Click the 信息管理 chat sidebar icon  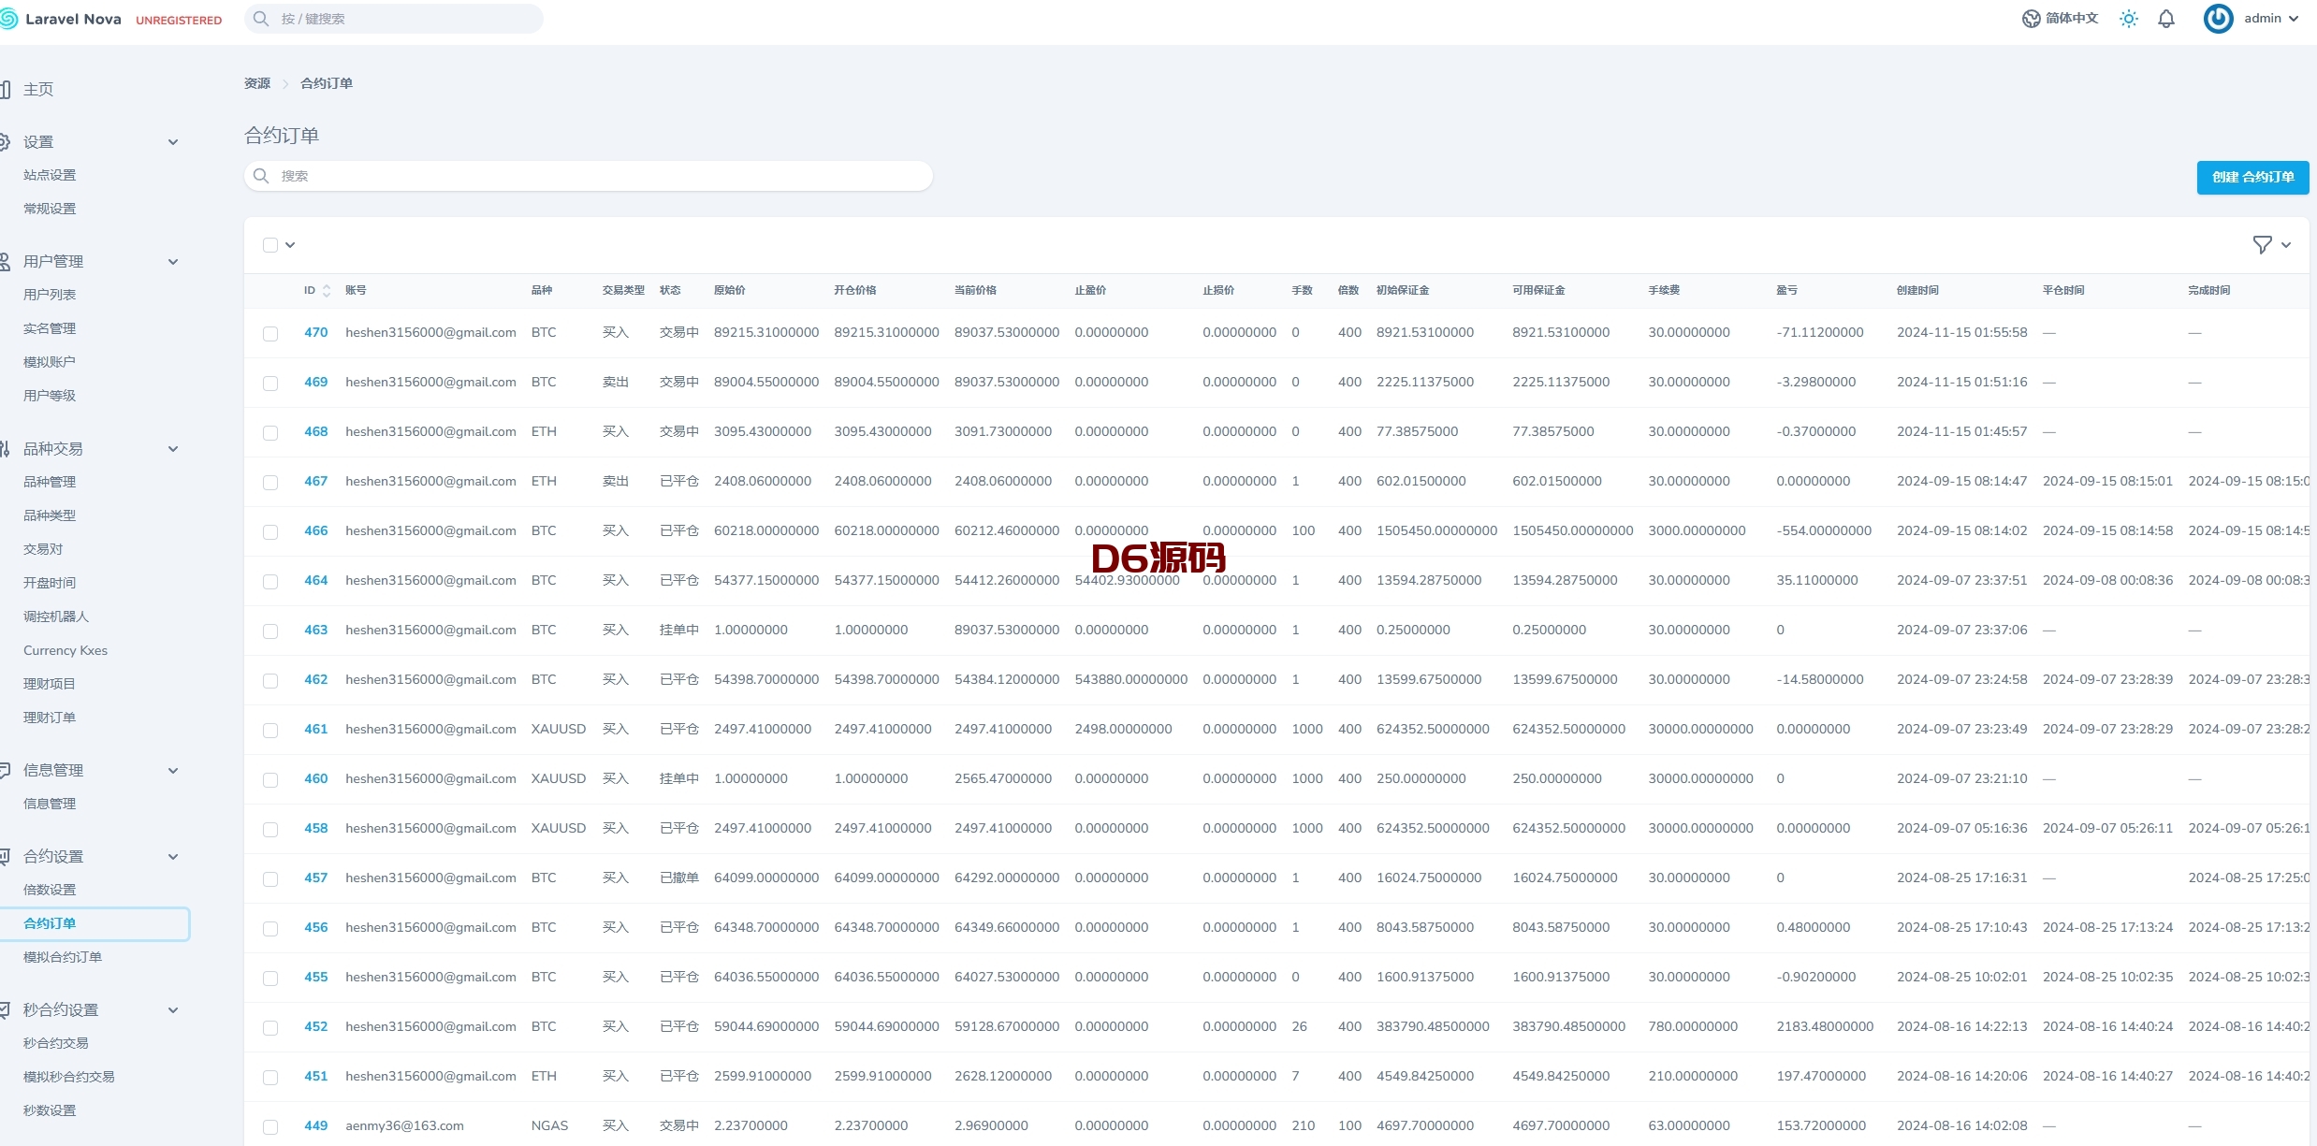coord(5,771)
